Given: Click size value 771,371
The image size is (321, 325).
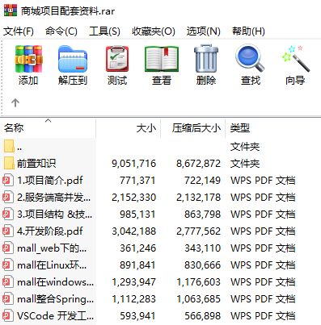Looking at the screenshot, I should (137, 181).
